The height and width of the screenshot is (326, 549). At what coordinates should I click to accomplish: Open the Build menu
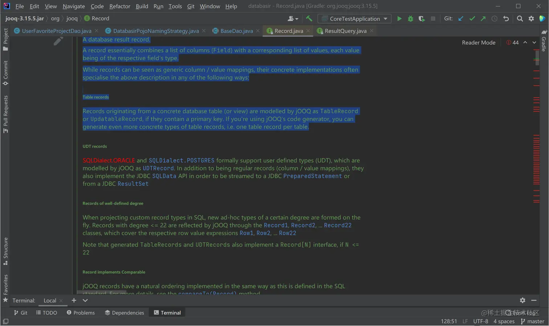pos(142,6)
